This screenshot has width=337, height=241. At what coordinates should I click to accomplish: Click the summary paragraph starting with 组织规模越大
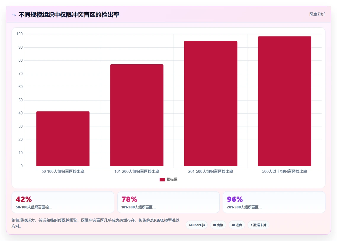point(95,223)
